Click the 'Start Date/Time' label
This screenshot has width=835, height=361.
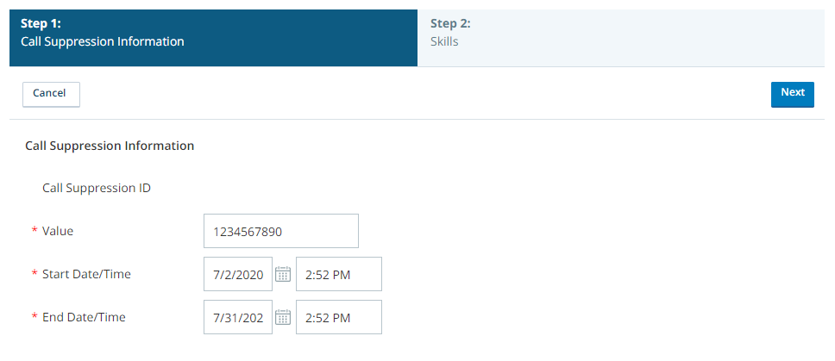(86, 274)
